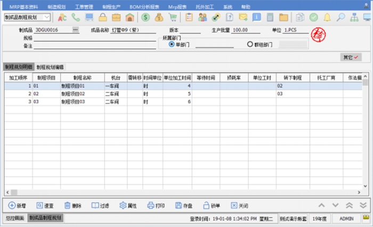Click the 关闭 (close) button
The width and height of the screenshot is (373, 227).
239,205
